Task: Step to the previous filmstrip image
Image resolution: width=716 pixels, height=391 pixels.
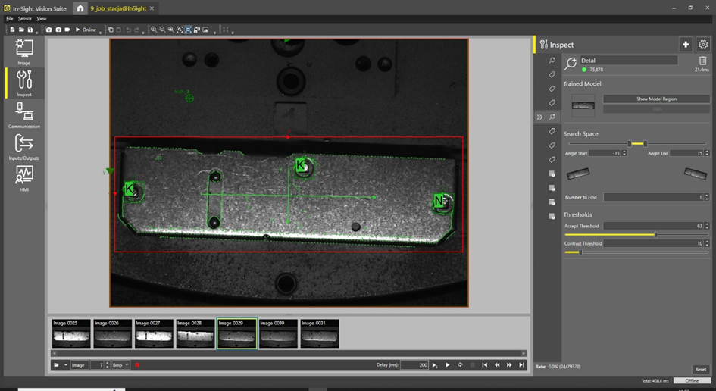Action: tap(497, 365)
